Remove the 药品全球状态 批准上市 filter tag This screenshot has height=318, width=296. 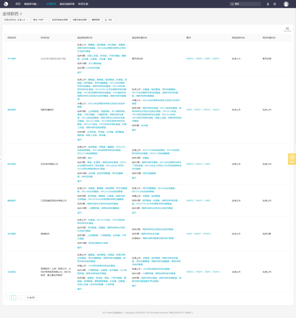[28, 20]
